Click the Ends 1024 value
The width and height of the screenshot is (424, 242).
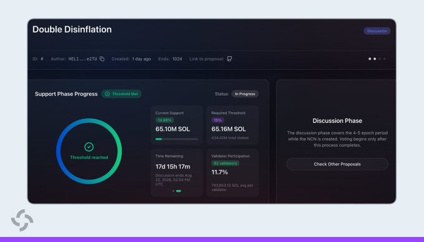click(x=177, y=59)
